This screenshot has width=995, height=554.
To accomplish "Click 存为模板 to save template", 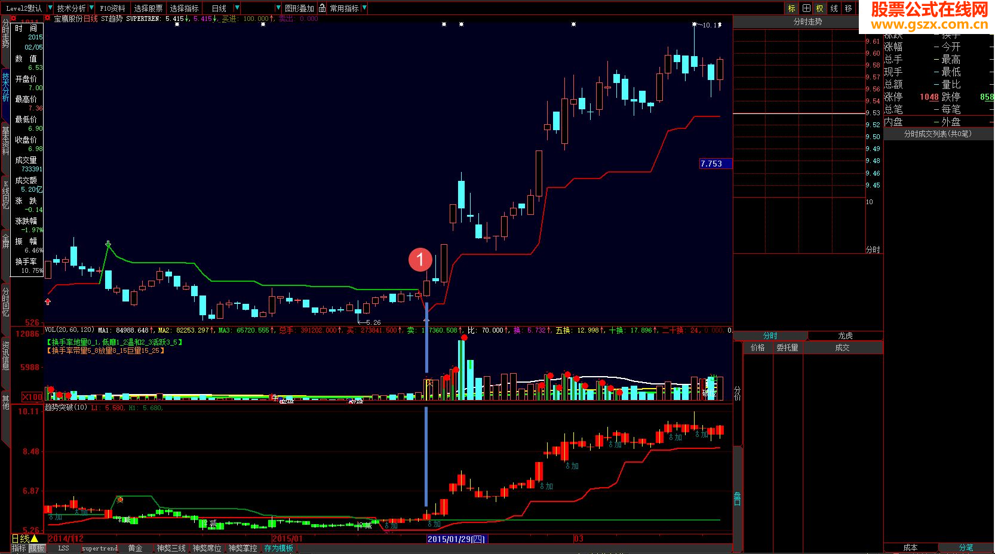I will [x=279, y=548].
